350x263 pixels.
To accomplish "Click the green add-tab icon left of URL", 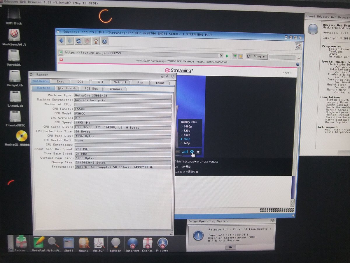I will (x=61, y=53).
